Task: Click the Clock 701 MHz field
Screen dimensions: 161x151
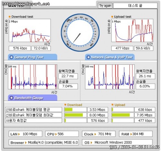Action: 99,134
